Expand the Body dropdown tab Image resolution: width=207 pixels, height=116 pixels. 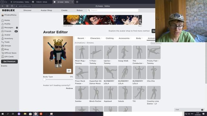point(139,38)
